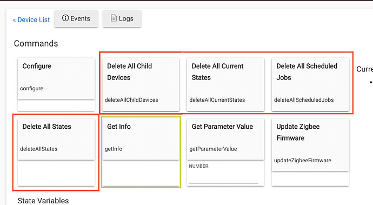The height and width of the screenshot is (205, 373).
Task: Select the getParameterValue label text
Action: 213,149
